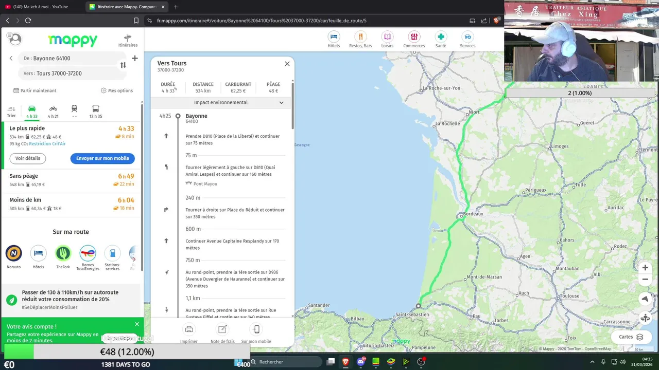
Task: Open the Santé category
Action: pos(441,39)
